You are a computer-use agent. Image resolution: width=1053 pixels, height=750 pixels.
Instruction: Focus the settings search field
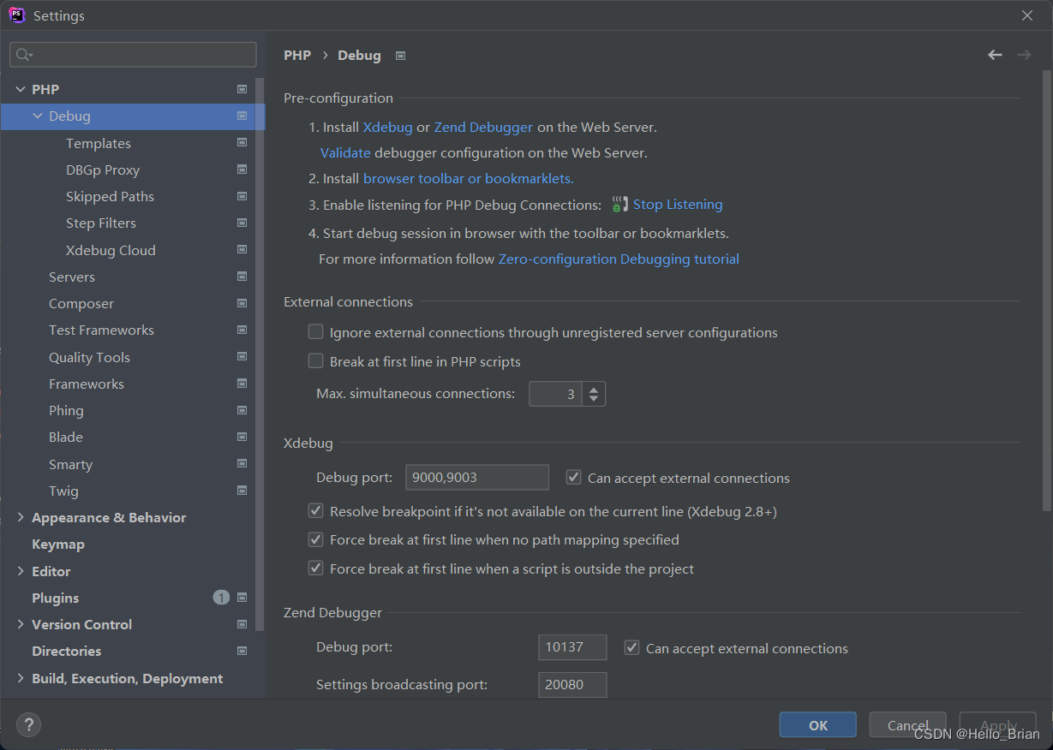pos(133,55)
